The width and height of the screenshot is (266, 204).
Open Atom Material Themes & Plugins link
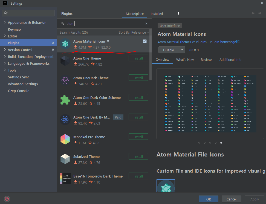pyautogui.click(x=182, y=42)
